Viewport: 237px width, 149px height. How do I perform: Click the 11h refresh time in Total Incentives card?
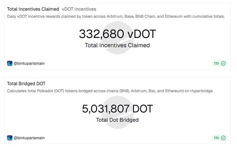click(216, 63)
